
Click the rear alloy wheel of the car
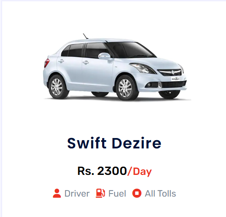57,87
